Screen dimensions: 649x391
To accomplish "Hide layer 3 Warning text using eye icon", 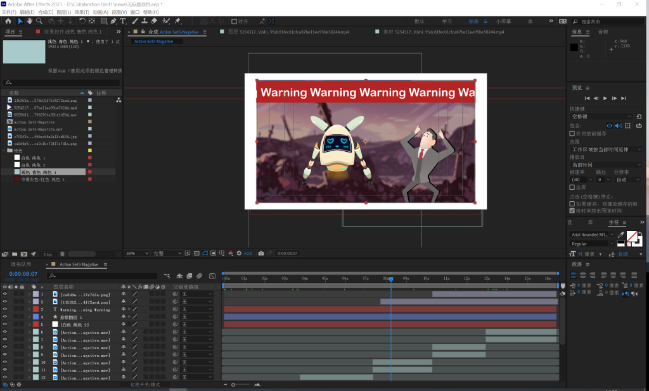I will 4,309.
